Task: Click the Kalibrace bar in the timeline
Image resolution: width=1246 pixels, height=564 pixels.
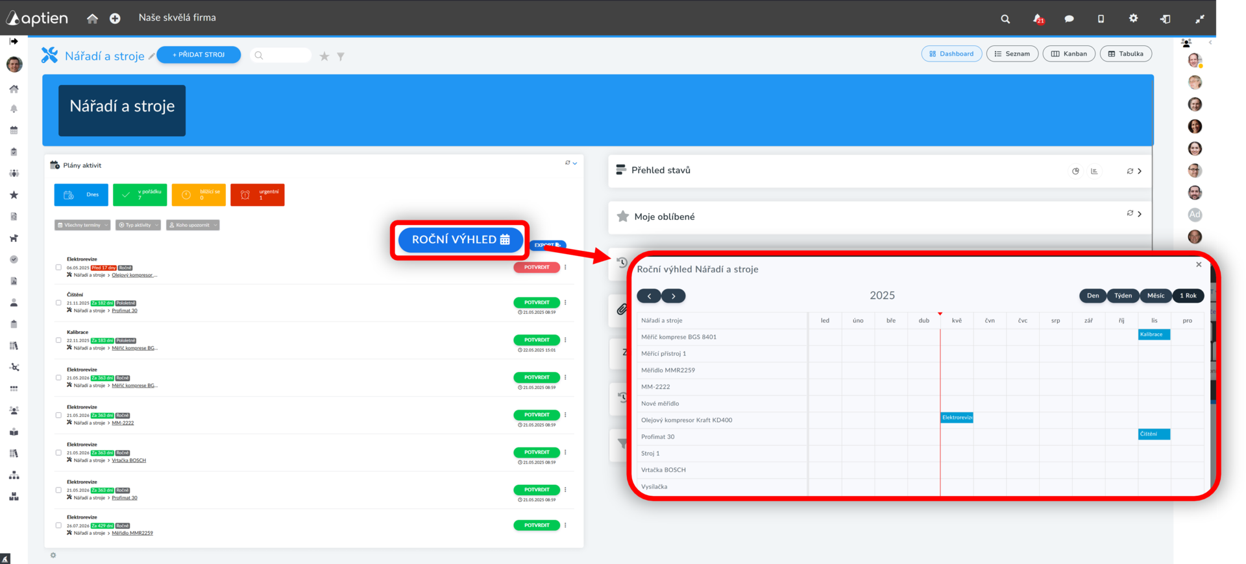Action: (x=1154, y=335)
